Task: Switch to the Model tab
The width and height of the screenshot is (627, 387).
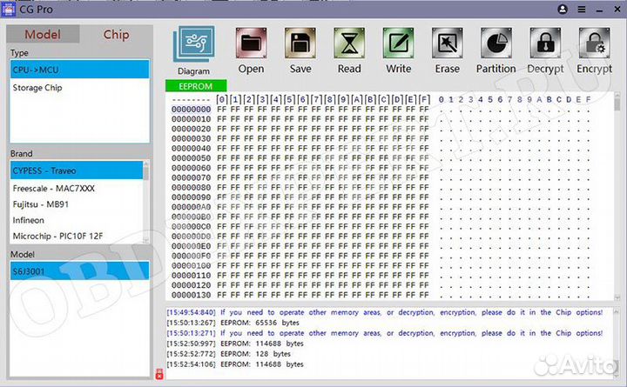Action: (42, 35)
